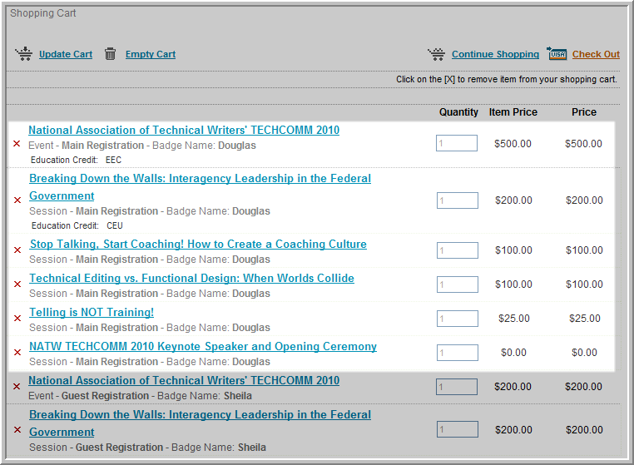Click the Check Out Visa card icon
Image resolution: width=634 pixels, height=465 pixels.
[557, 53]
